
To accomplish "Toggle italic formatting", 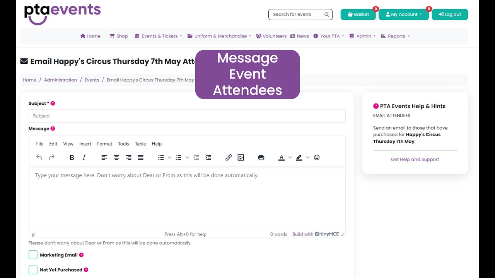I will click(84, 158).
